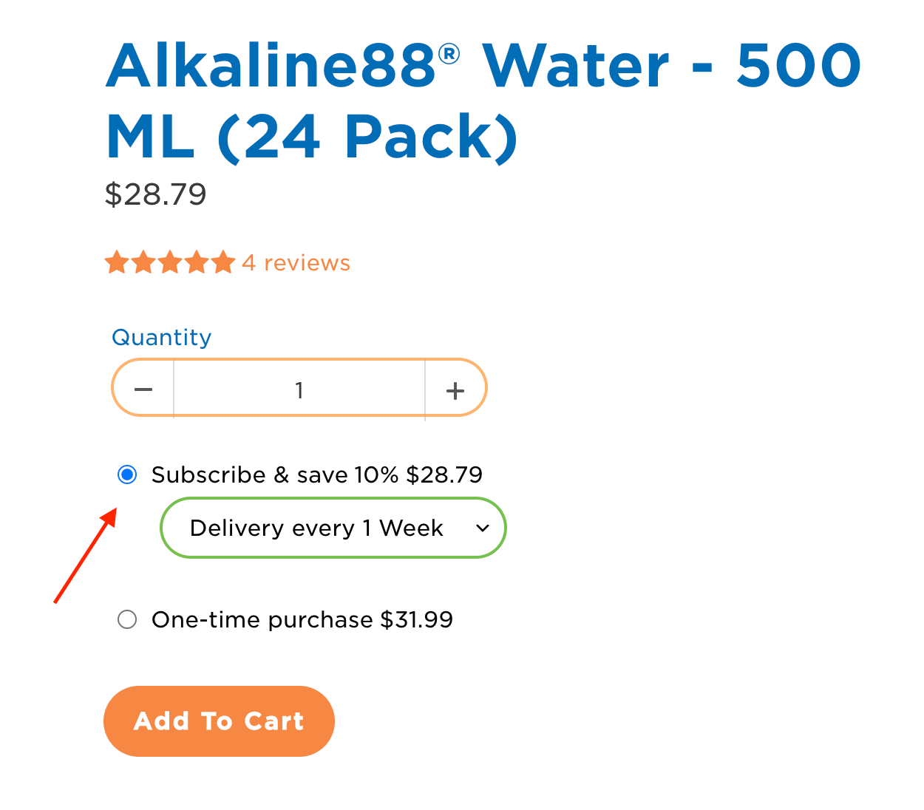Click the fourth rating star
Screen dimensions: 924x810
pyautogui.click(x=197, y=262)
